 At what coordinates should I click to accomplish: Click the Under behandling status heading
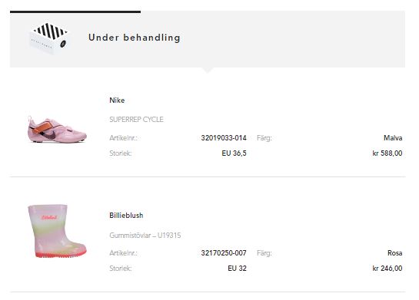pos(135,38)
